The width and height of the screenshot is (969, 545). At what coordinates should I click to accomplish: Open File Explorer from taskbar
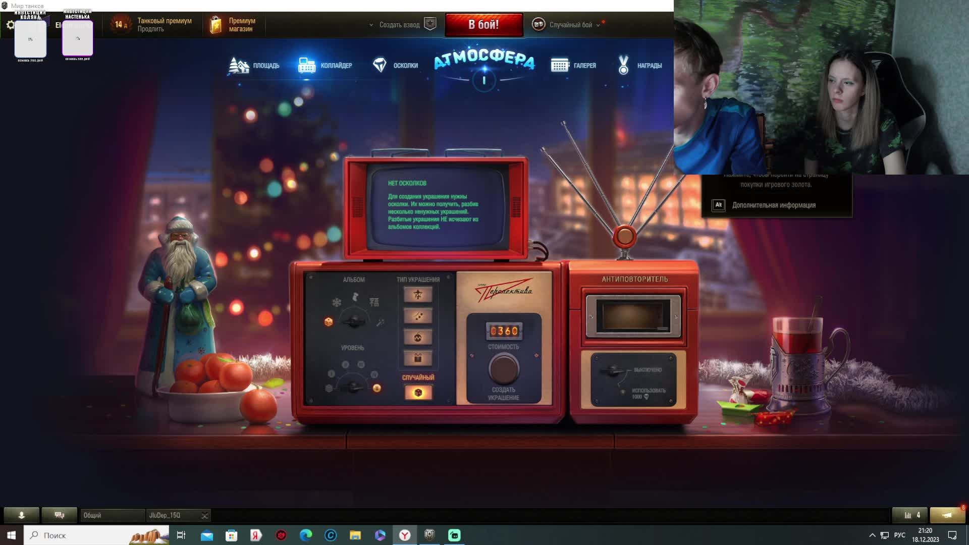(355, 535)
